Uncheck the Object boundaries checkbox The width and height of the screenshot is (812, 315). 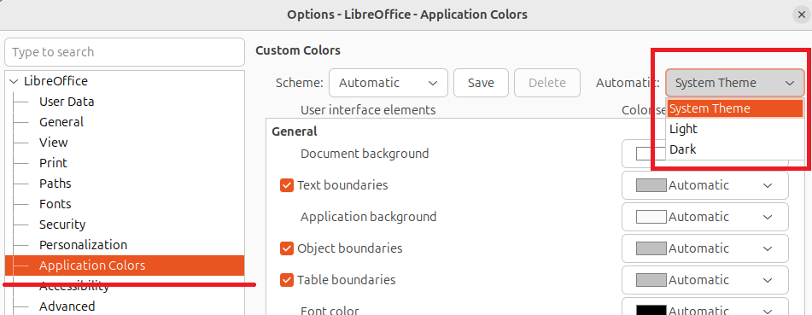point(287,248)
